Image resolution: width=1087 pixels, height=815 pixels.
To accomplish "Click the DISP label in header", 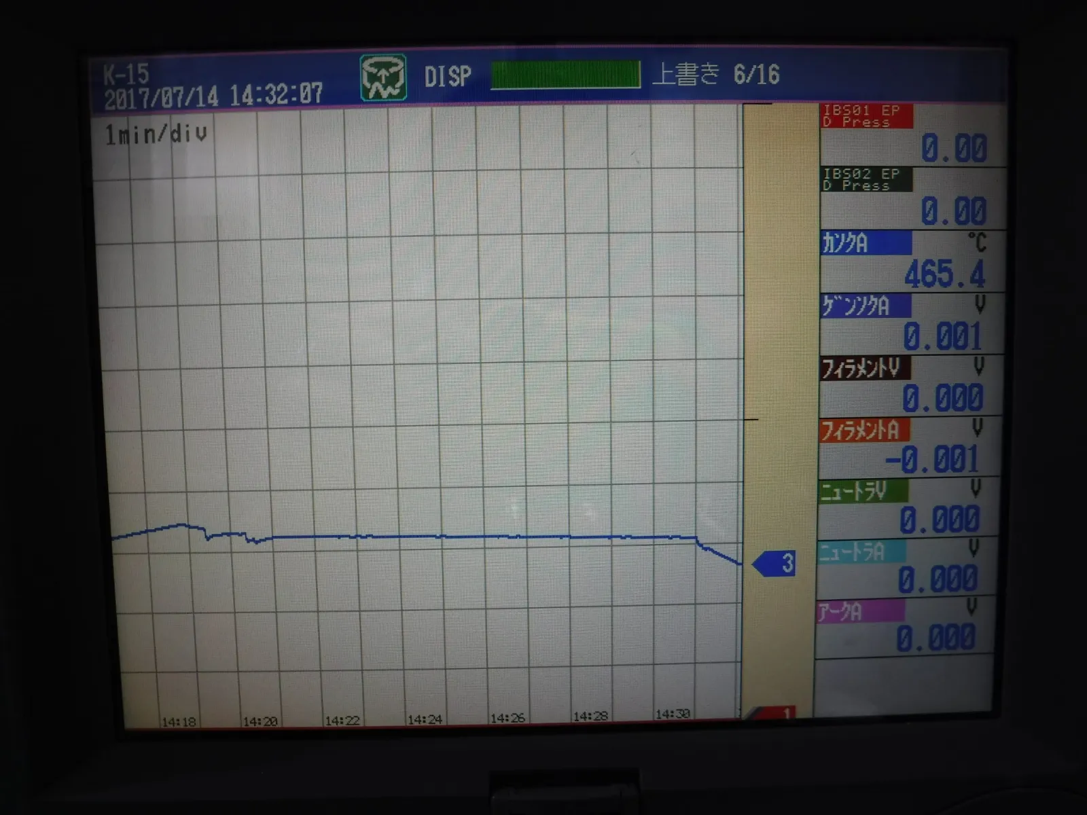I will click(x=447, y=76).
